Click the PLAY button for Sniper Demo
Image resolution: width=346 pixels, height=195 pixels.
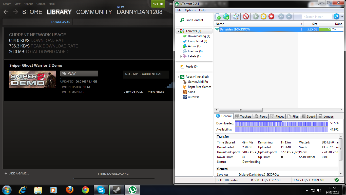79,73
